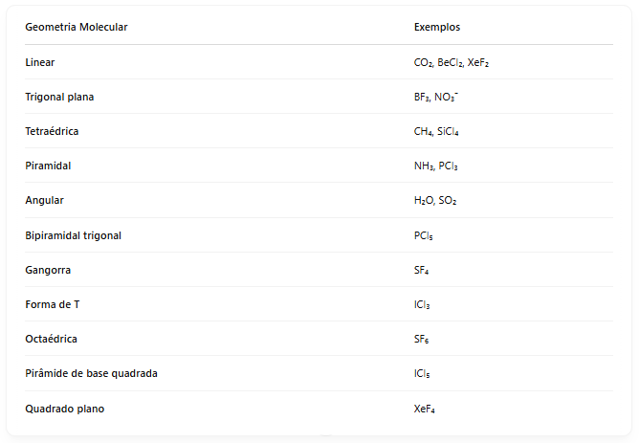Select the Geometria Molecular column header

tap(77, 27)
